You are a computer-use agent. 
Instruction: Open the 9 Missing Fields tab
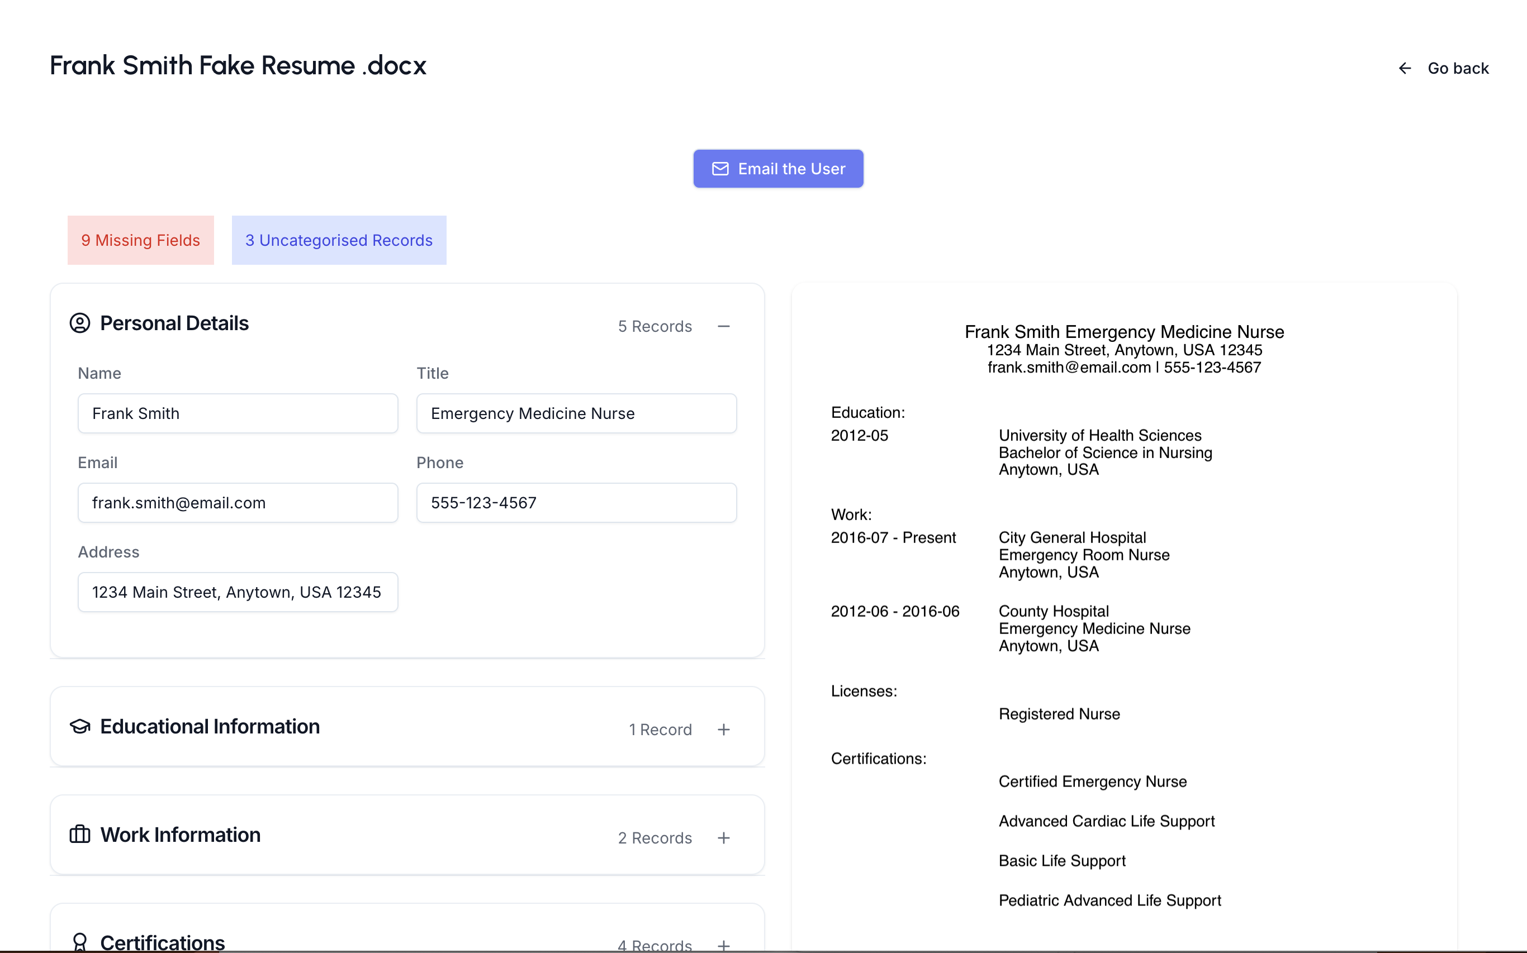coord(141,240)
